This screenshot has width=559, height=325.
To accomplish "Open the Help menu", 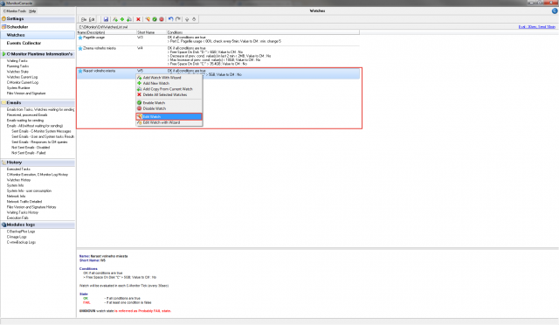I will (x=32, y=11).
